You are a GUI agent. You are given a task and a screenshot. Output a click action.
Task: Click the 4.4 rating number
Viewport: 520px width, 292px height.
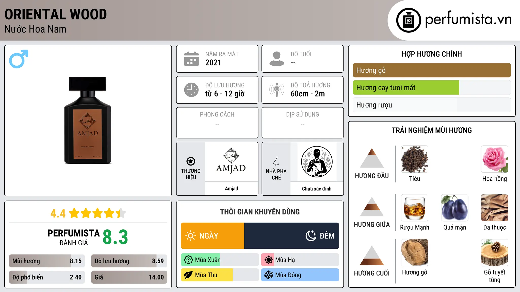tap(58, 213)
